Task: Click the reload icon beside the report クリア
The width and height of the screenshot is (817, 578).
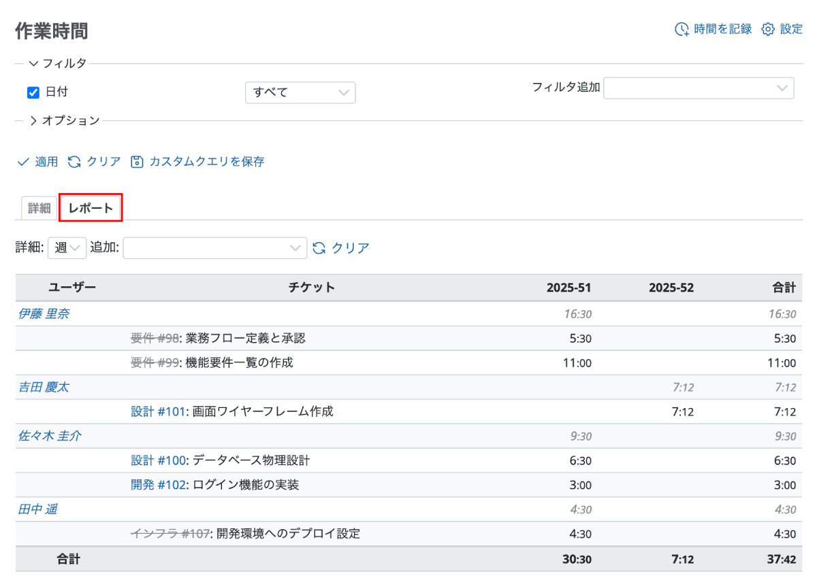Action: [319, 248]
